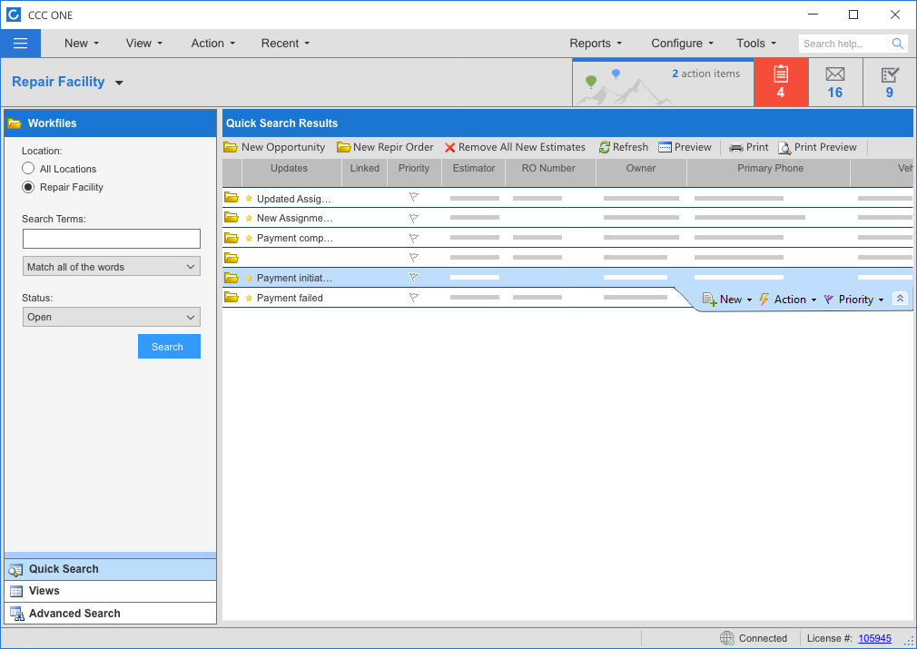Select the Updated Assig… row text
Viewport: 917px width, 649px height.
pyautogui.click(x=294, y=199)
